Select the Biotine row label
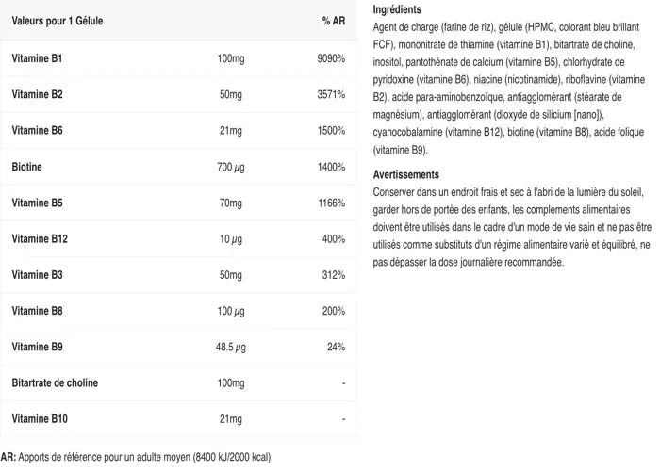Image resolution: width=660 pixels, height=471 pixels. (x=27, y=167)
